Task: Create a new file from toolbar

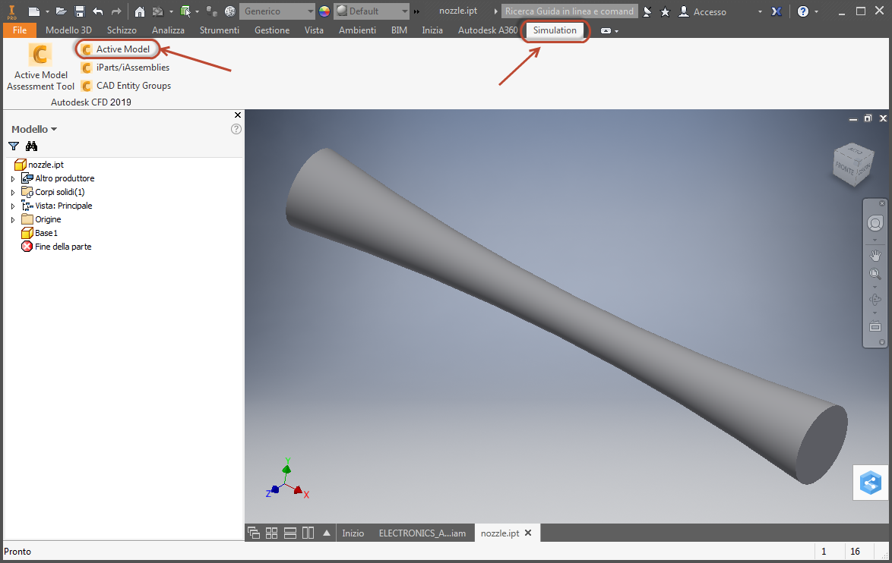Action: point(34,11)
